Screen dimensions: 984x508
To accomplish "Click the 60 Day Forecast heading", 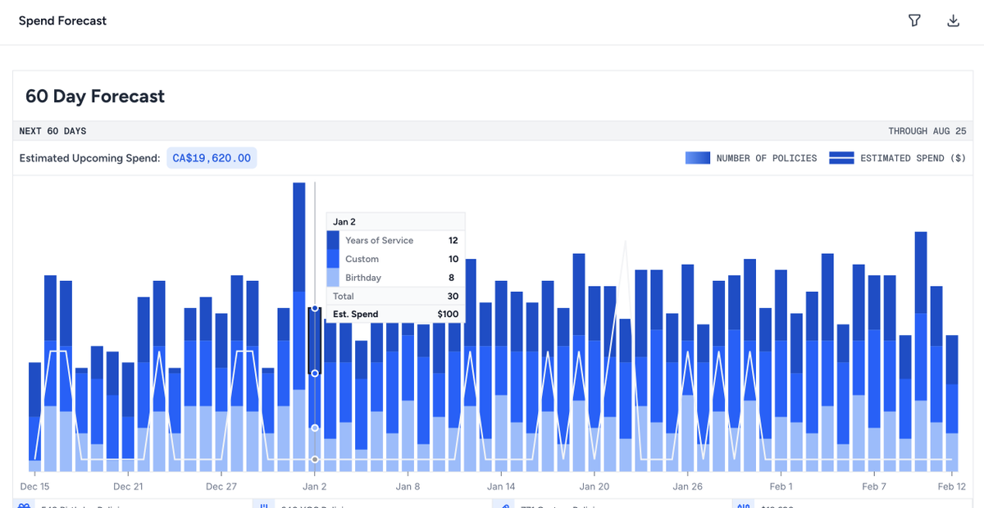I will [95, 96].
